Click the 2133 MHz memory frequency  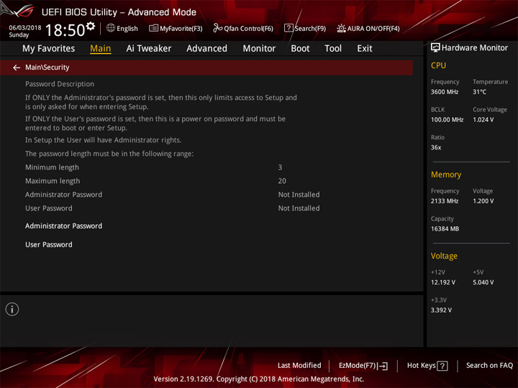(445, 201)
